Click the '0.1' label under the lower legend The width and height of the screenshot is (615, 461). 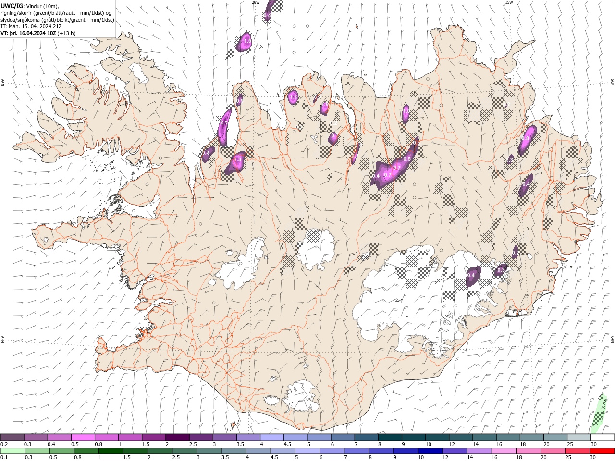[x=4, y=458]
